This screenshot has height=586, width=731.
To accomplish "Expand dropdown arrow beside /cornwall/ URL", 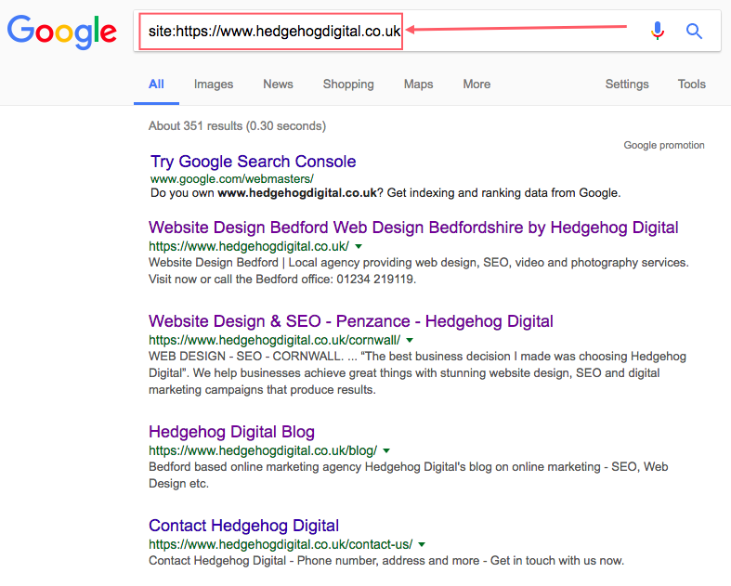I will pyautogui.click(x=410, y=340).
